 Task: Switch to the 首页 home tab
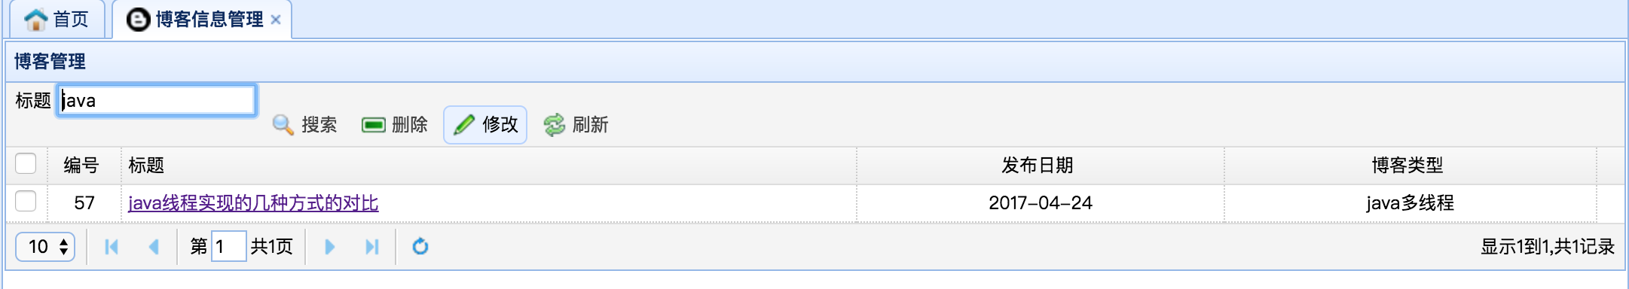(57, 20)
